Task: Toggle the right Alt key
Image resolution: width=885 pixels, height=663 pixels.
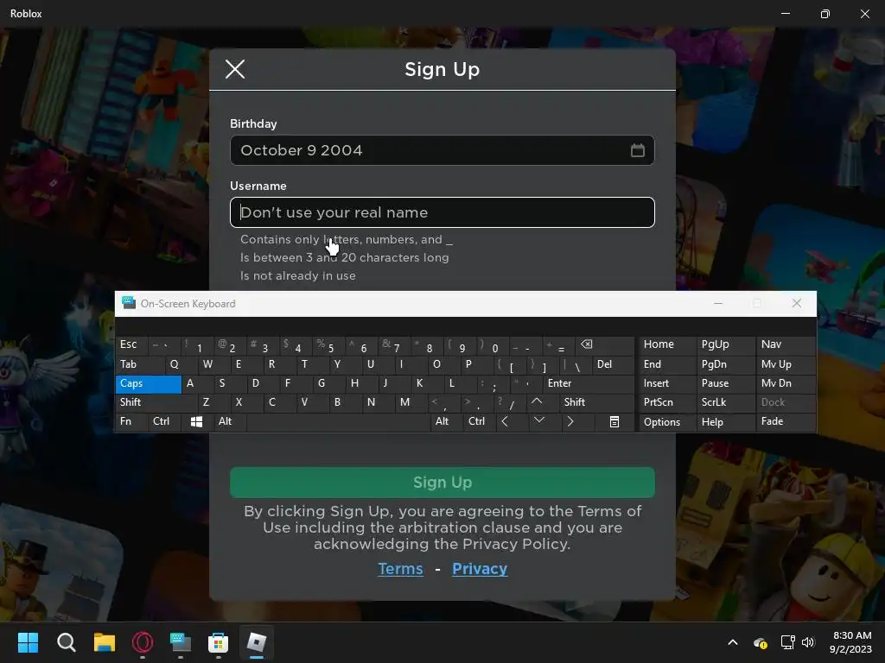Action: coord(447,421)
